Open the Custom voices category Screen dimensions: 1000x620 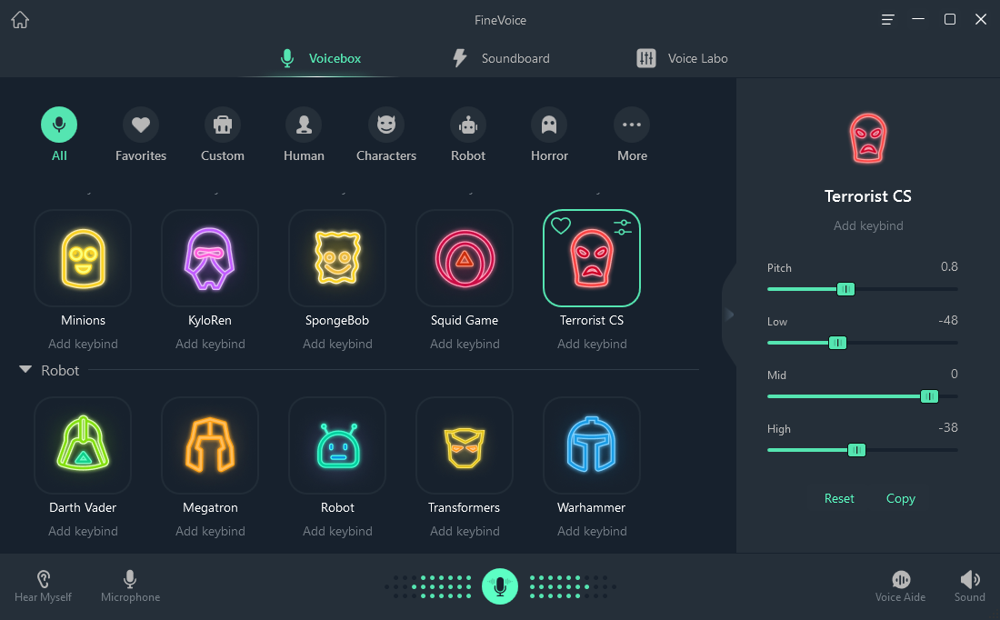(223, 135)
